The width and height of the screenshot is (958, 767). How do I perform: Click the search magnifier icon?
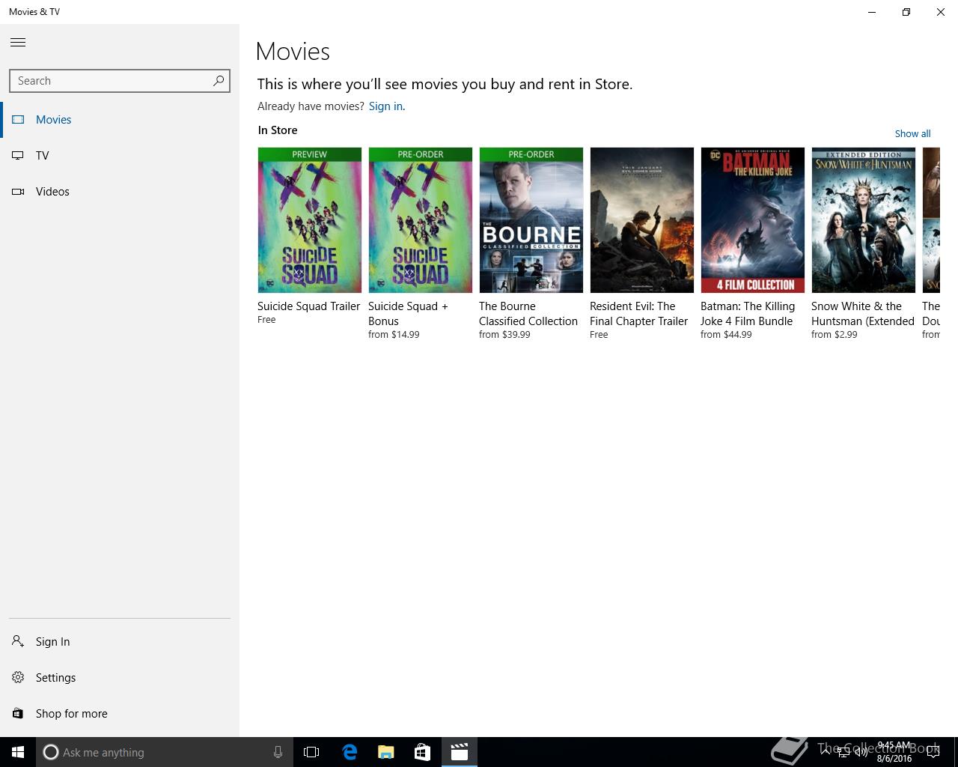click(218, 81)
